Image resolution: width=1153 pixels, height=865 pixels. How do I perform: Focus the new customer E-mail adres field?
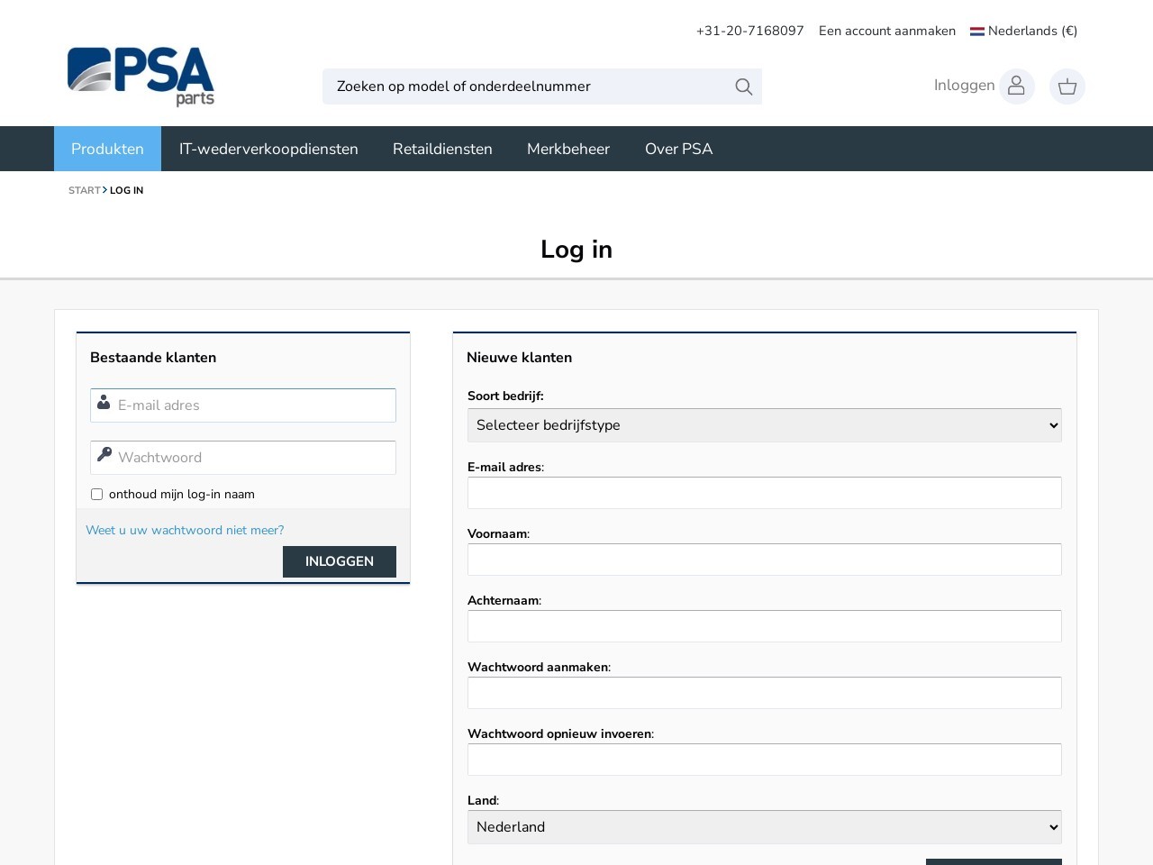tap(764, 493)
